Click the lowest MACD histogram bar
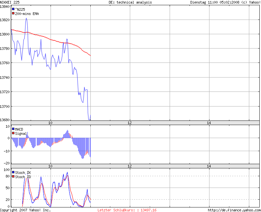The width and height of the screenshot is (261, 212). click(83, 148)
